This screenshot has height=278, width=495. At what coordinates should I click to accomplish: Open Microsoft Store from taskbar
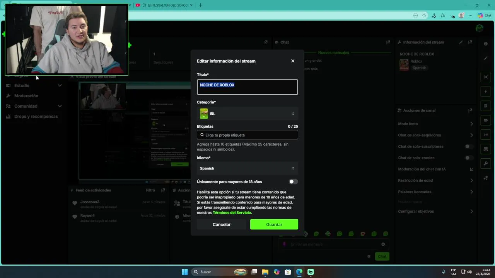[288, 272]
